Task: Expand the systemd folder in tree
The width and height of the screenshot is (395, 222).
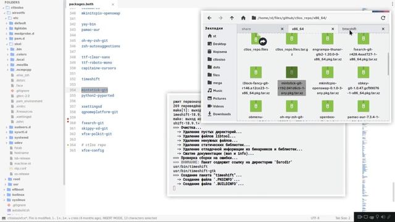Action: pyautogui.click(x=7, y=138)
